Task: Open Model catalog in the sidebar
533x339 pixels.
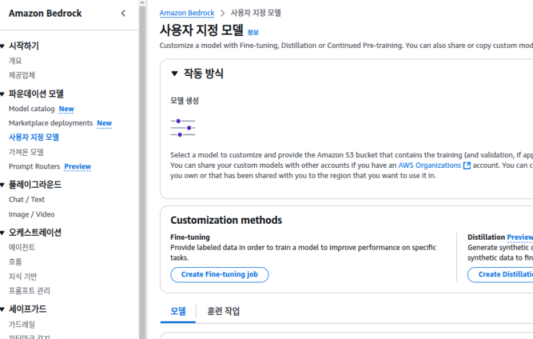Action: 32,109
